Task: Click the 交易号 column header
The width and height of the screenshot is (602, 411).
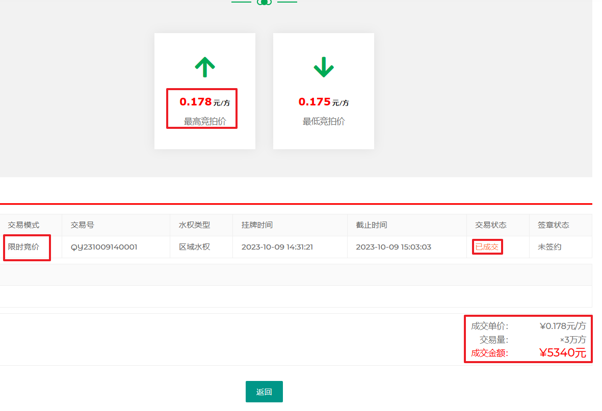Action: [82, 225]
